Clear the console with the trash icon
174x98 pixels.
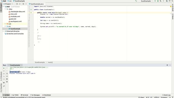[x=7, y=82]
